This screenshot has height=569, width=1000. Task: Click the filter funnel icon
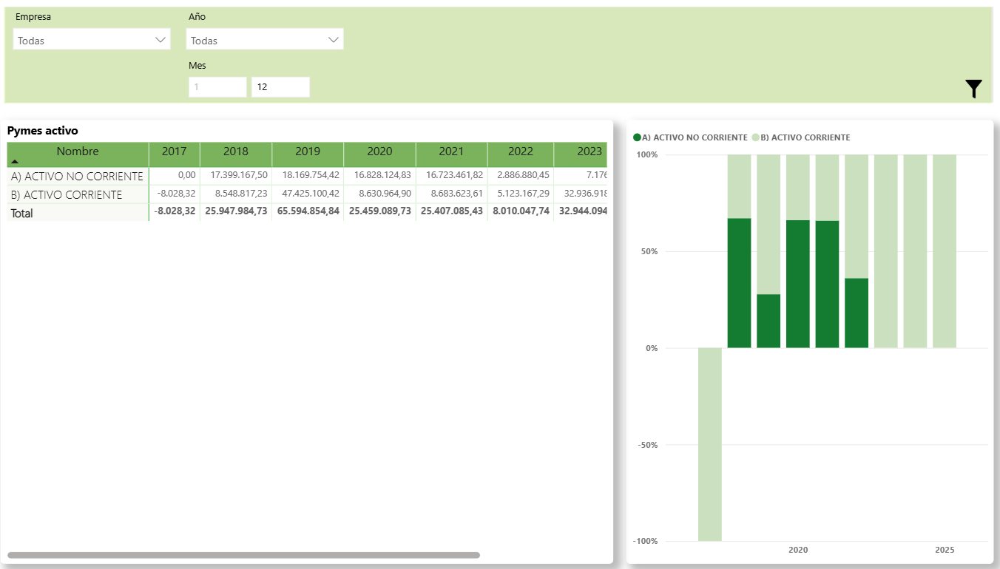click(973, 89)
